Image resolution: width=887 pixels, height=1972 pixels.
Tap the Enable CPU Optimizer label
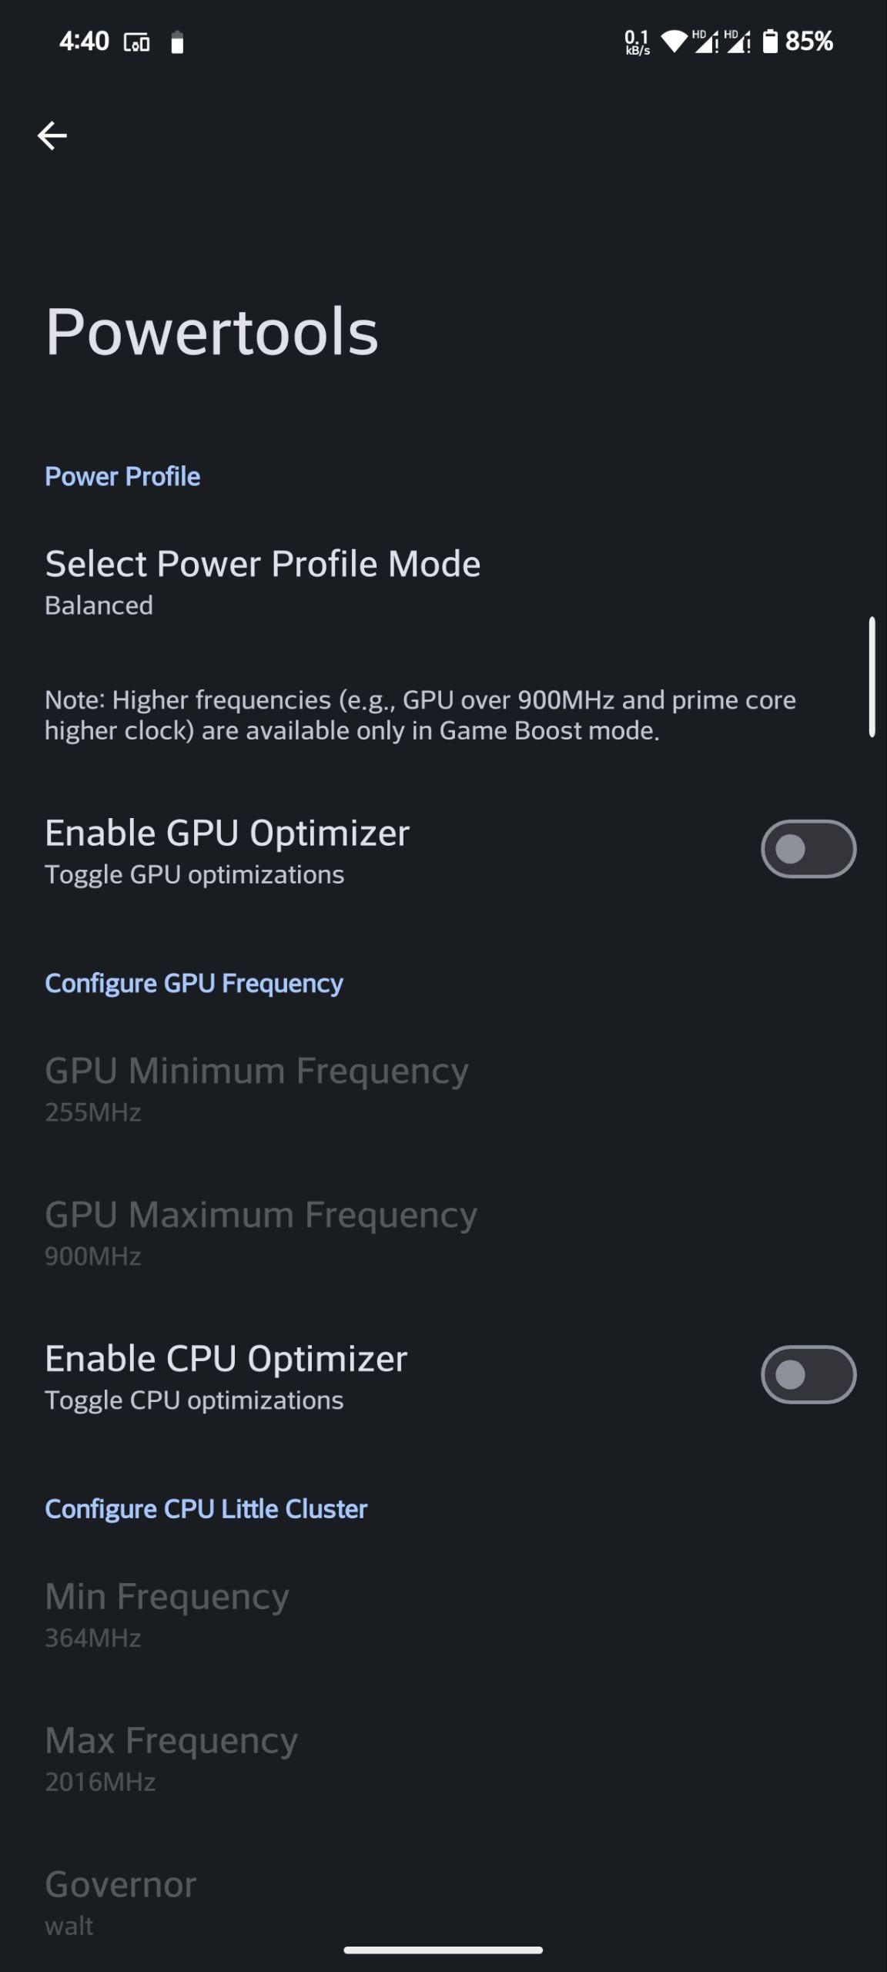(x=226, y=1358)
